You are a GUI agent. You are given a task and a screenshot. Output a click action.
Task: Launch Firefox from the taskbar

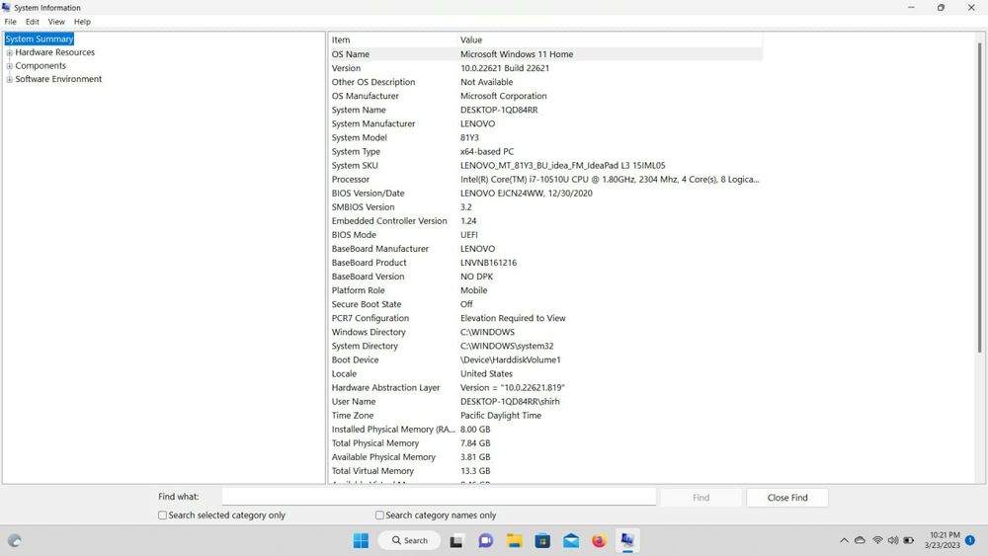point(599,540)
